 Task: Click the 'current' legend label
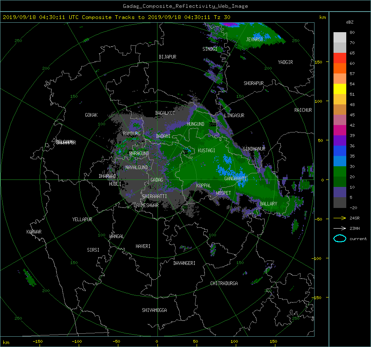(x=358, y=239)
